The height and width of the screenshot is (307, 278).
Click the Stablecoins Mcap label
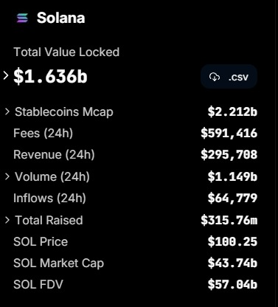(64, 112)
